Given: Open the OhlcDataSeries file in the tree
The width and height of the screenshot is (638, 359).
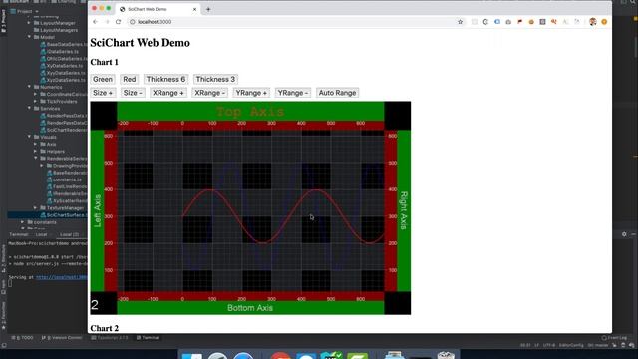Looking at the screenshot, I should click(x=63, y=59).
